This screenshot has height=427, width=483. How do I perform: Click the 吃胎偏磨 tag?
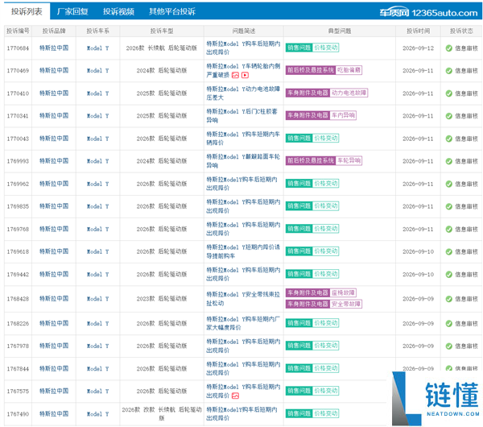point(349,70)
